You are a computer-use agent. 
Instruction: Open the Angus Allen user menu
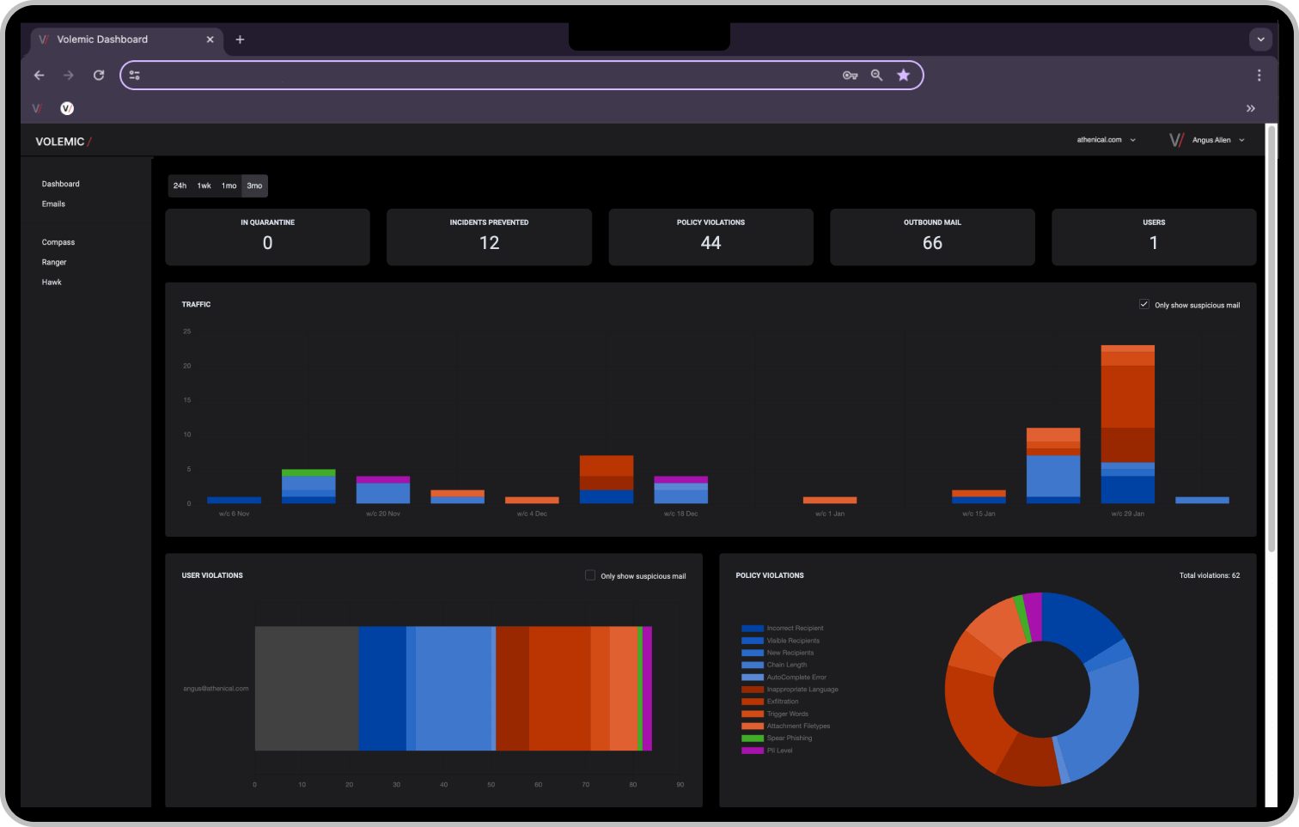tap(1218, 140)
